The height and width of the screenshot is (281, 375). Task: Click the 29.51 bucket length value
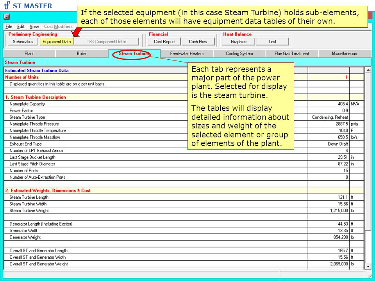tap(343, 157)
